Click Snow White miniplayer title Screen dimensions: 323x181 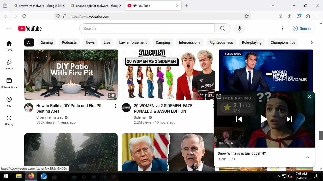[x=242, y=153]
